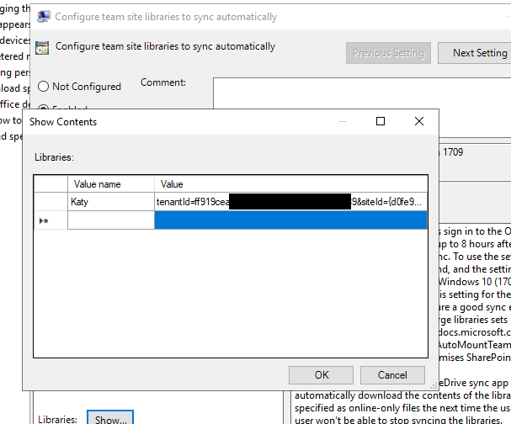The width and height of the screenshot is (511, 424).
Task: Click the highlighted blue Value cell
Action: tap(290, 220)
